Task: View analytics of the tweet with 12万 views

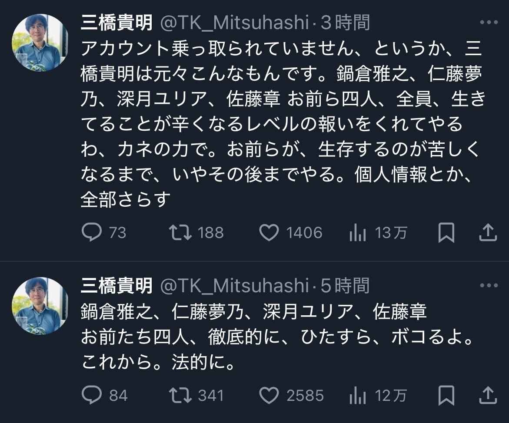Action: pyautogui.click(x=357, y=396)
